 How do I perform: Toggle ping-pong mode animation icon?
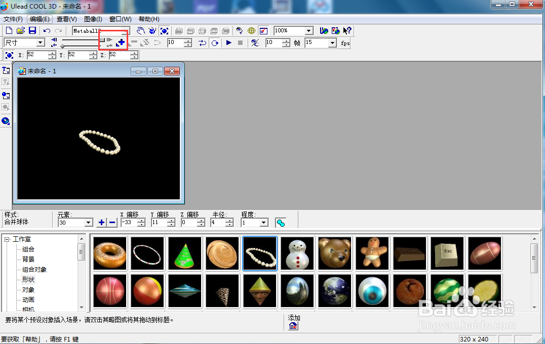202,43
